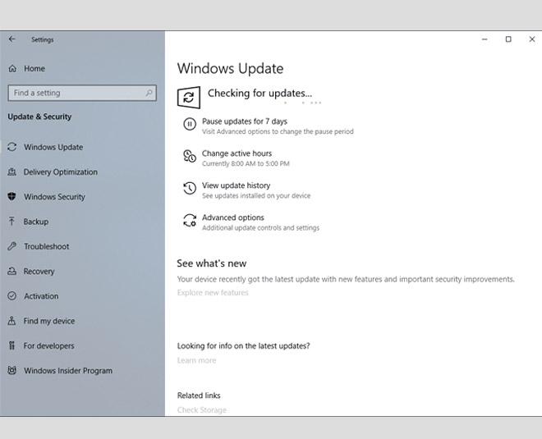Click the Windows Update sync icon in sidebar
The height and width of the screenshot is (439, 542).
[x=11, y=148]
